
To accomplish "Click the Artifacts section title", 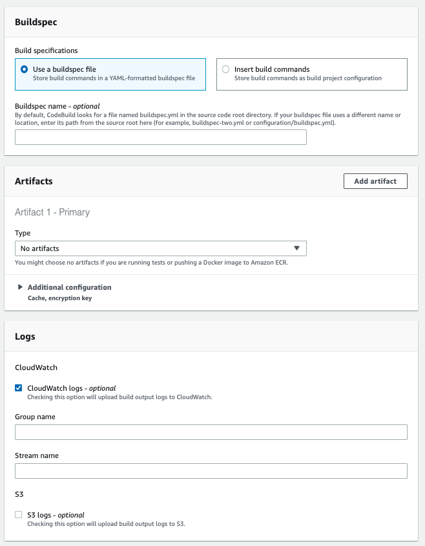I will (34, 181).
